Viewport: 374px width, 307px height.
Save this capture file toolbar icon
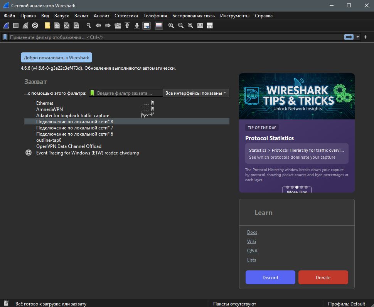click(57, 25)
